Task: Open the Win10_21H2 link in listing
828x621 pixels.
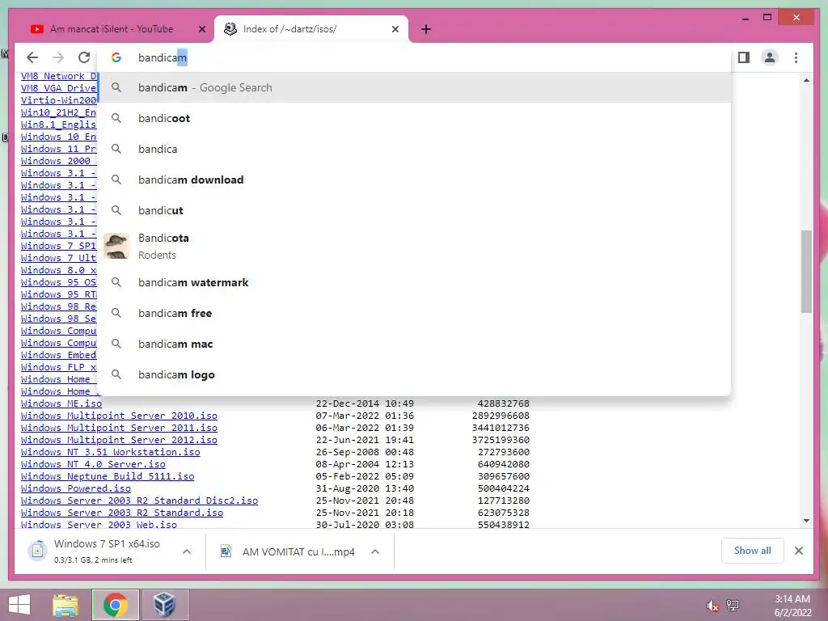Action: pos(58,112)
